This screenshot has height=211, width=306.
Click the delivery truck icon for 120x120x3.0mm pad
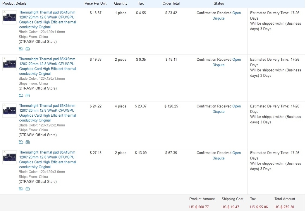[21, 189]
